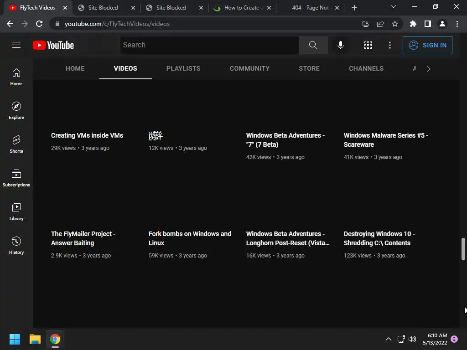The height and width of the screenshot is (350, 467).
Task: Bookmark this page with star icon
Action: (x=395, y=24)
